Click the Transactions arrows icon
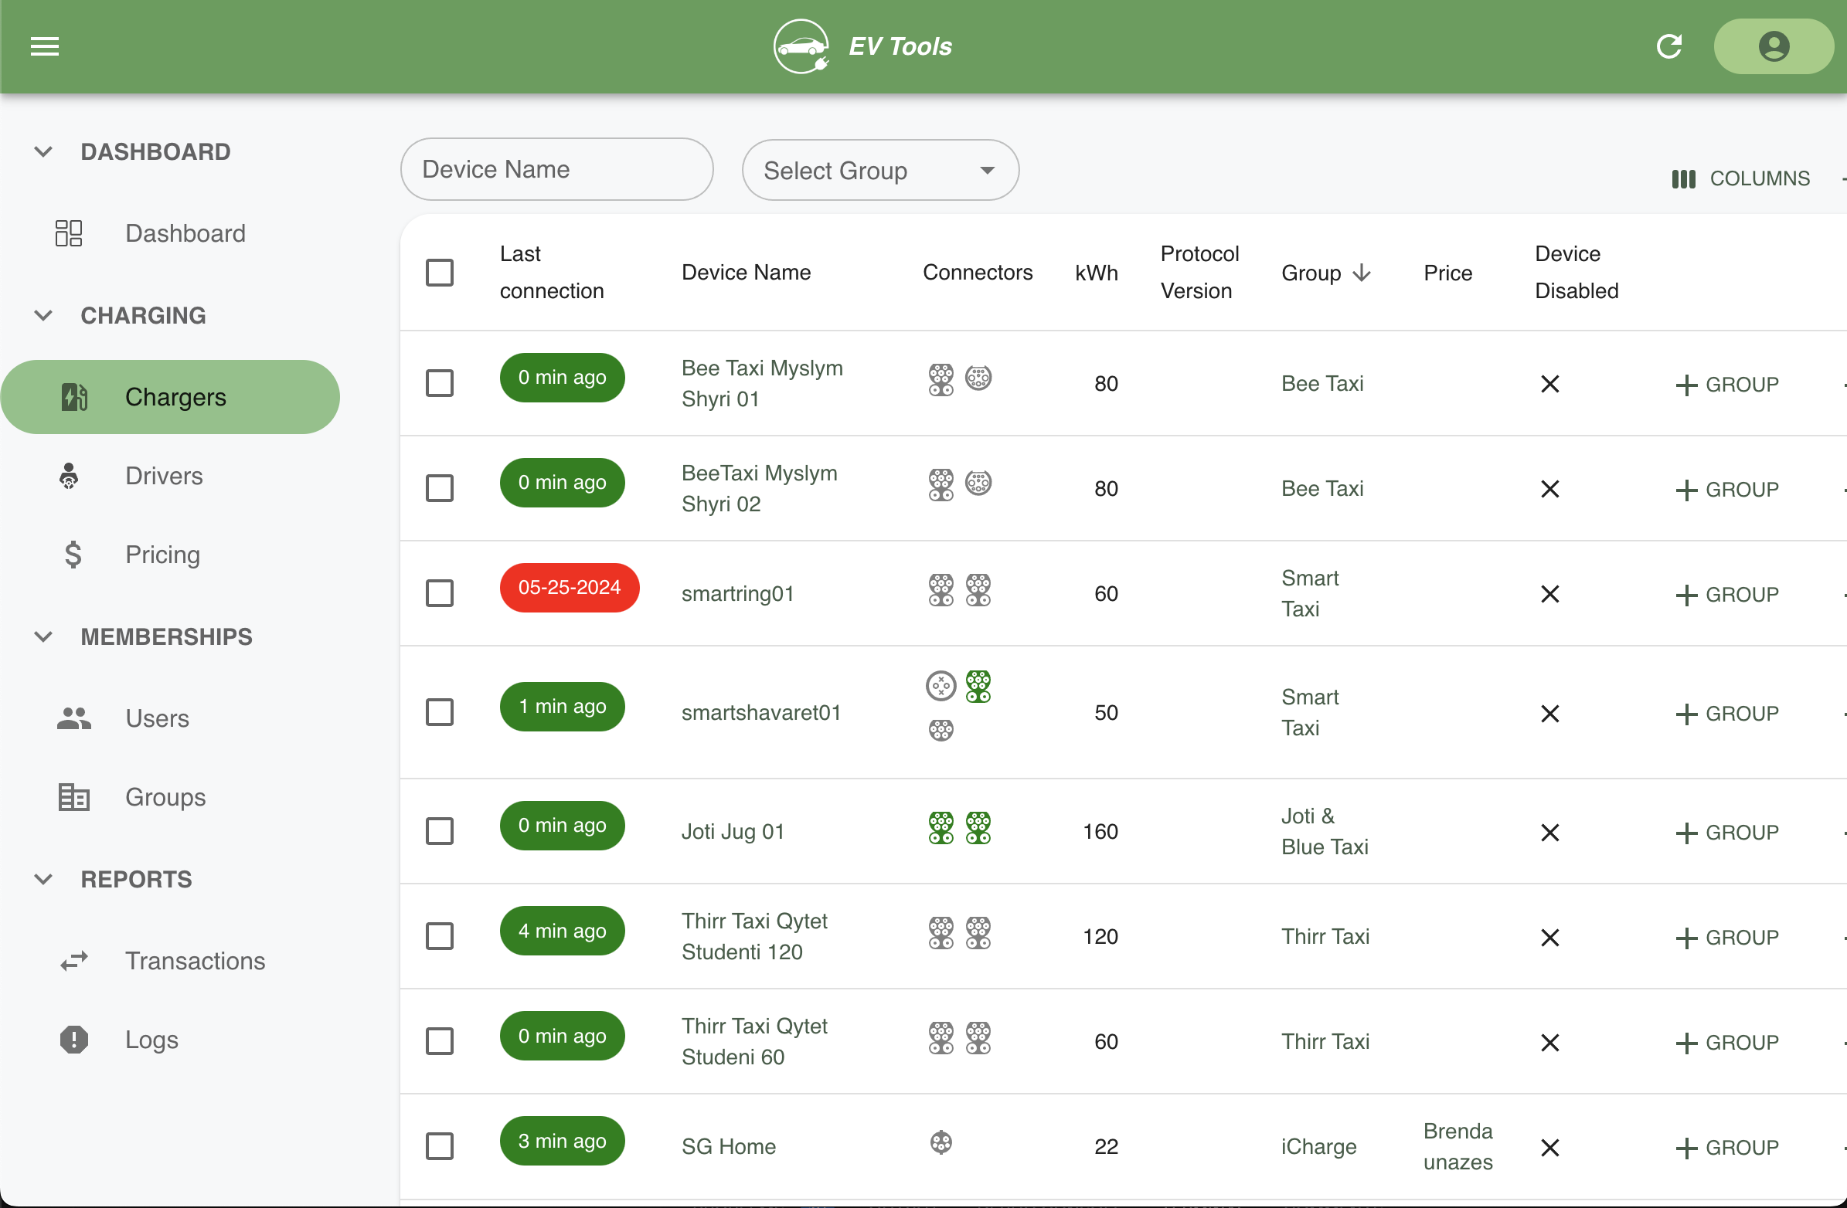This screenshot has width=1847, height=1208. pos(72,962)
